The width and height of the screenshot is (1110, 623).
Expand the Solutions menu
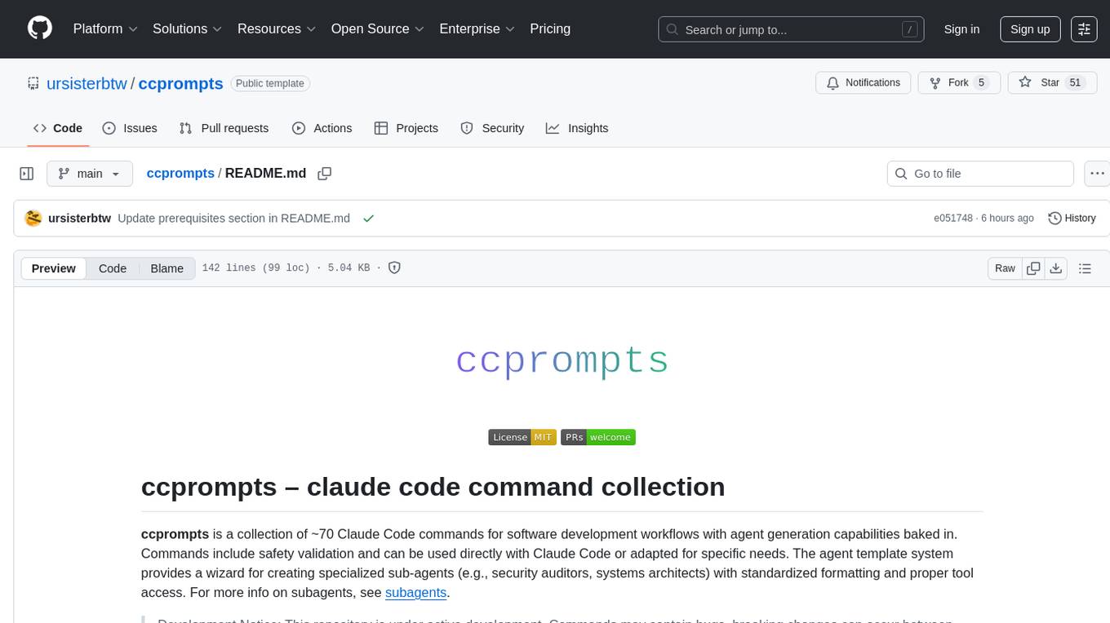(188, 29)
